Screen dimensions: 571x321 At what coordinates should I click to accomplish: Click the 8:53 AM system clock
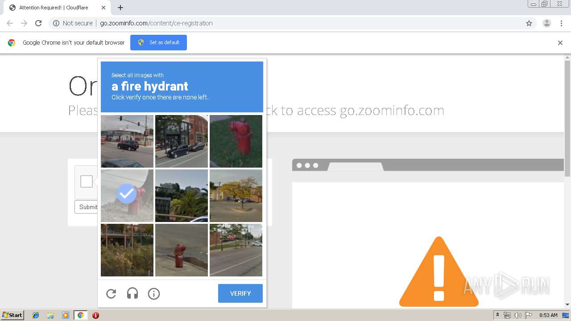[548, 315]
